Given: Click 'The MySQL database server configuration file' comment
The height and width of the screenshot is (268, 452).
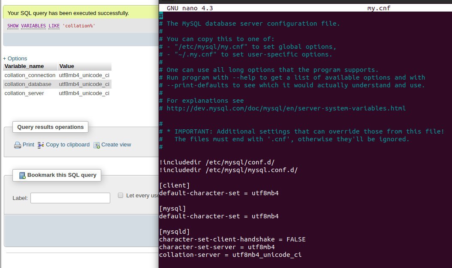Looking at the screenshot, I should [250, 24].
